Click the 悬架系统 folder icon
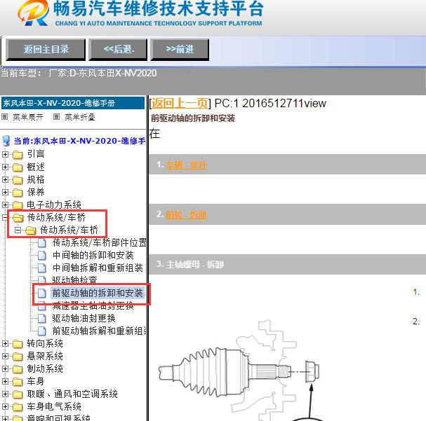426x421 pixels. [18, 357]
